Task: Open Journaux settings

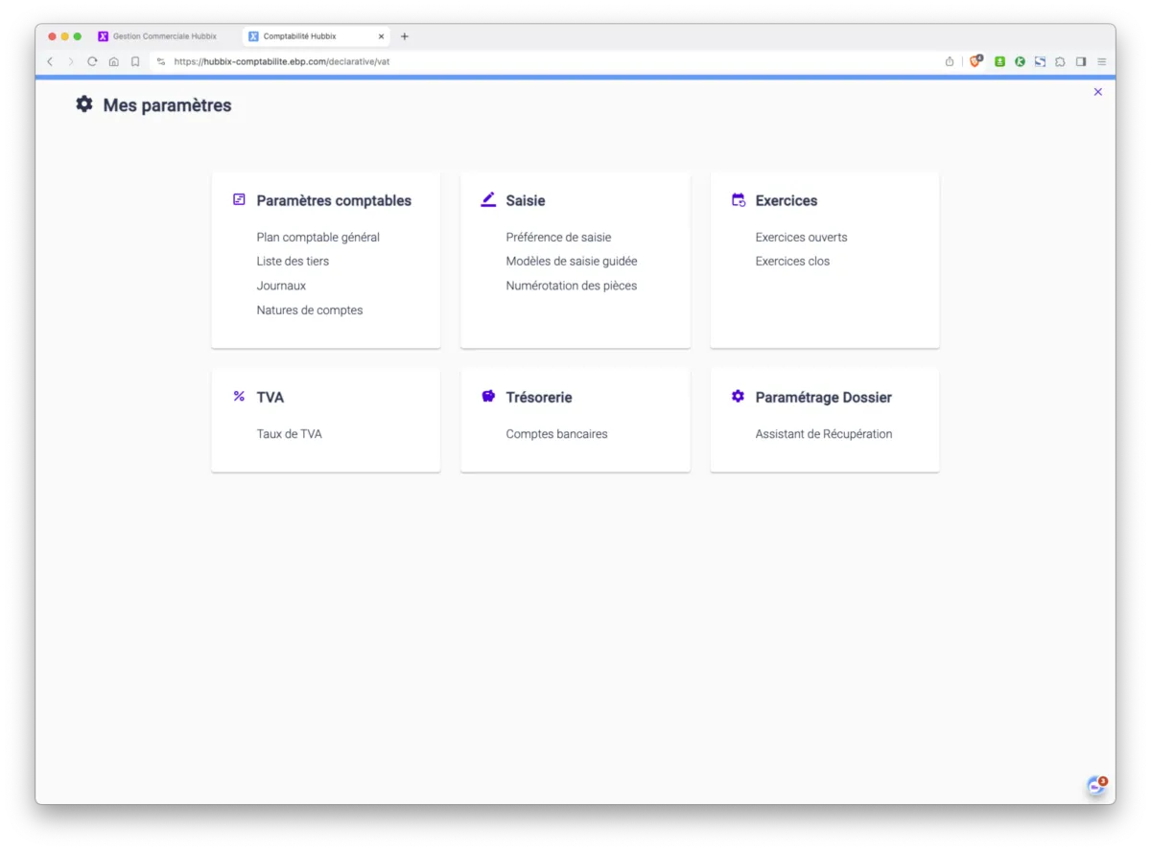Action: click(281, 286)
